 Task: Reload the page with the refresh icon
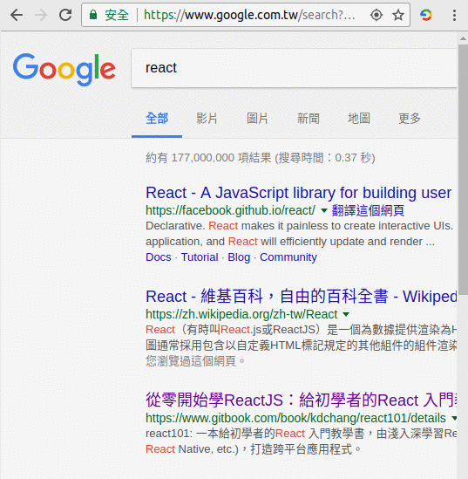[65, 15]
